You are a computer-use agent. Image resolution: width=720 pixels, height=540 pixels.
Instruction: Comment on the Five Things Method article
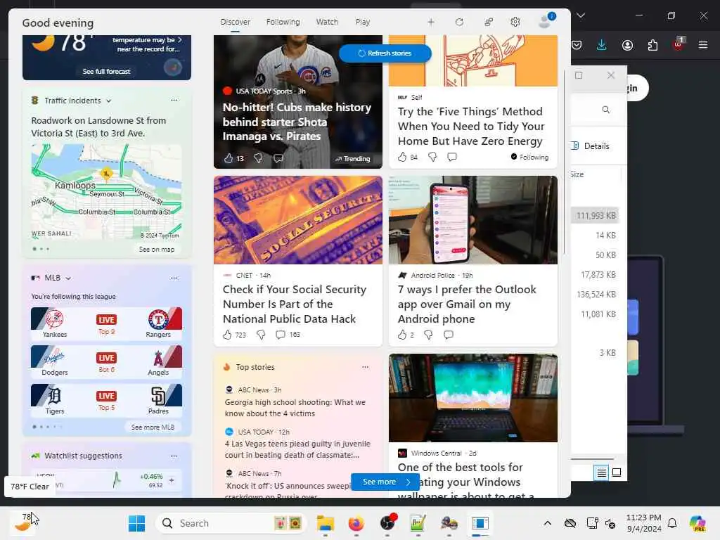(x=452, y=157)
